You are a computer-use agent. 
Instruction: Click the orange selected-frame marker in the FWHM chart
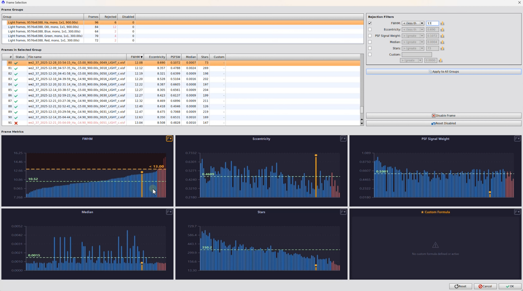point(142,172)
